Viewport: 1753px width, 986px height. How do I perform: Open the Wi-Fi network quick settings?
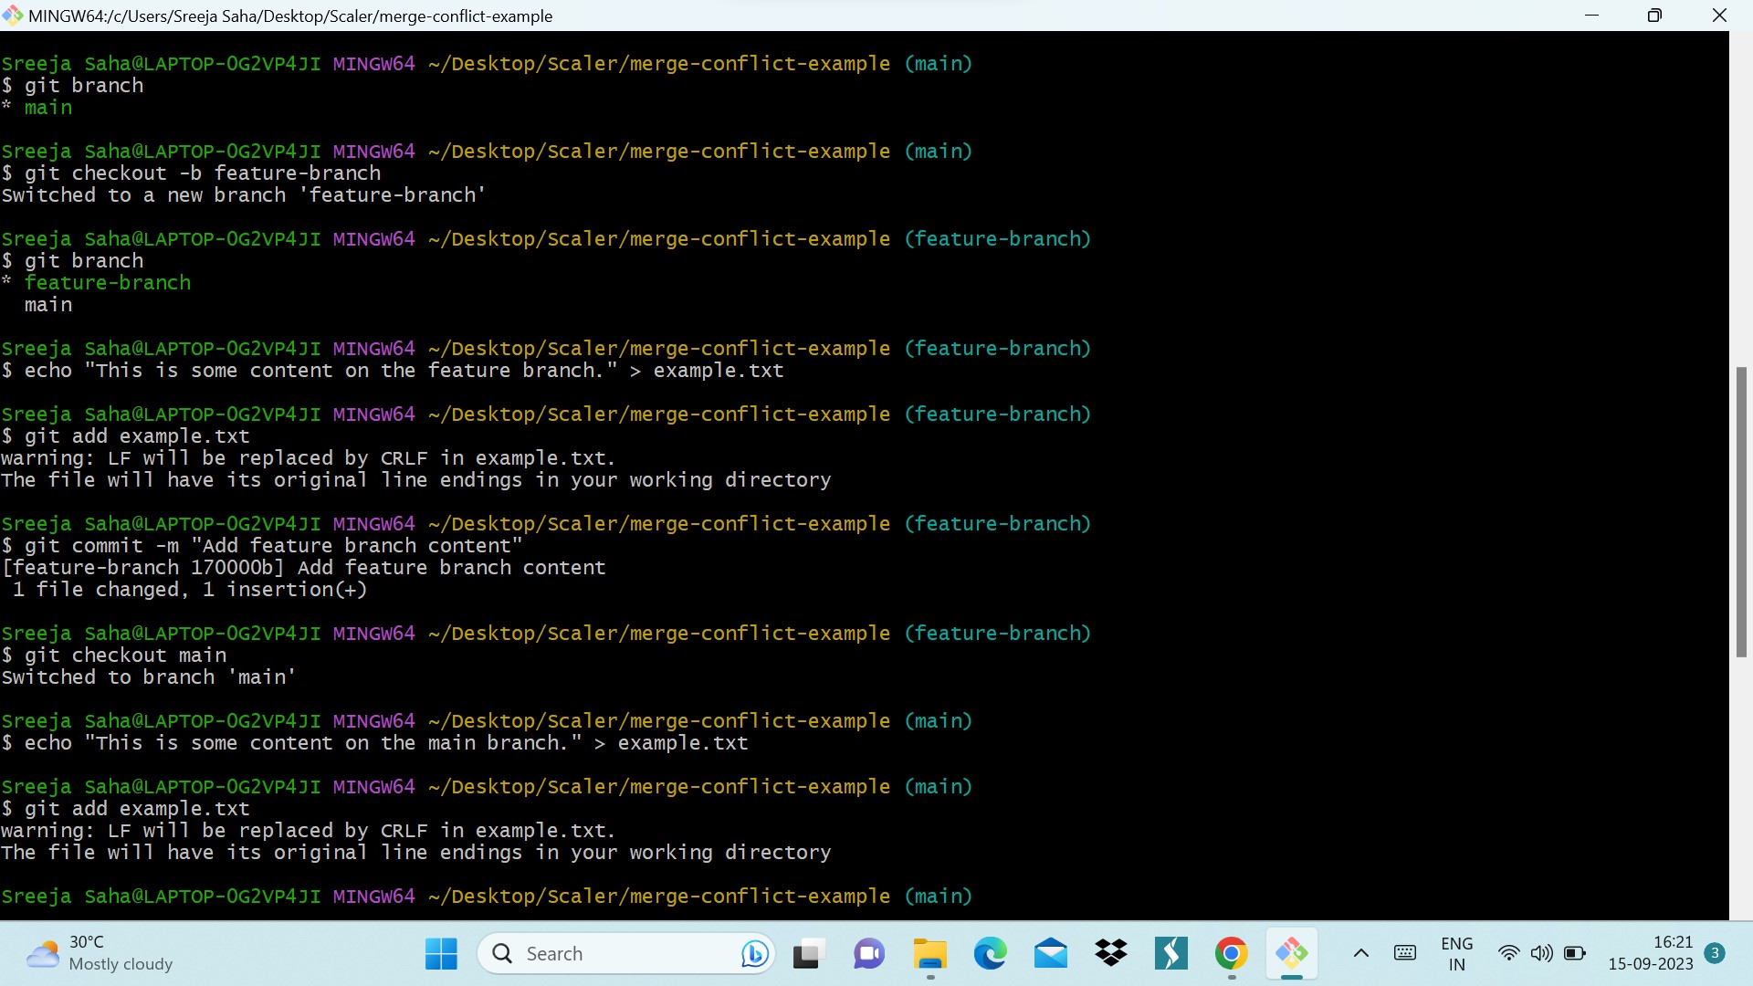pos(1508,954)
